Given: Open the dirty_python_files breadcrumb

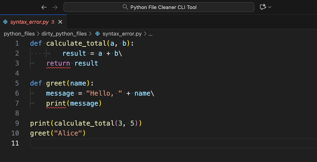Looking at the screenshot, I should tap(64, 34).
